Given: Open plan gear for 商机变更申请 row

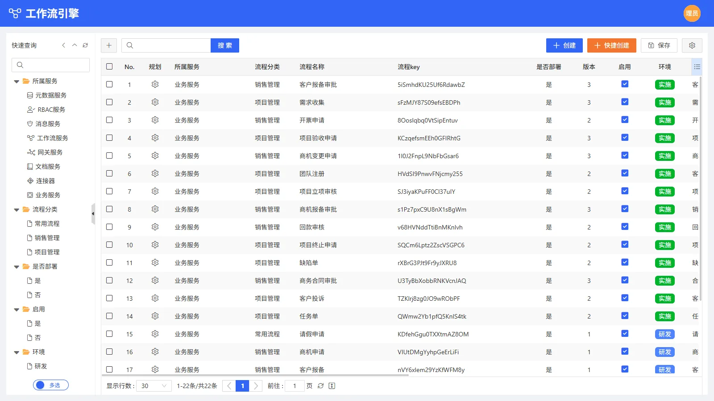Looking at the screenshot, I should click(155, 155).
